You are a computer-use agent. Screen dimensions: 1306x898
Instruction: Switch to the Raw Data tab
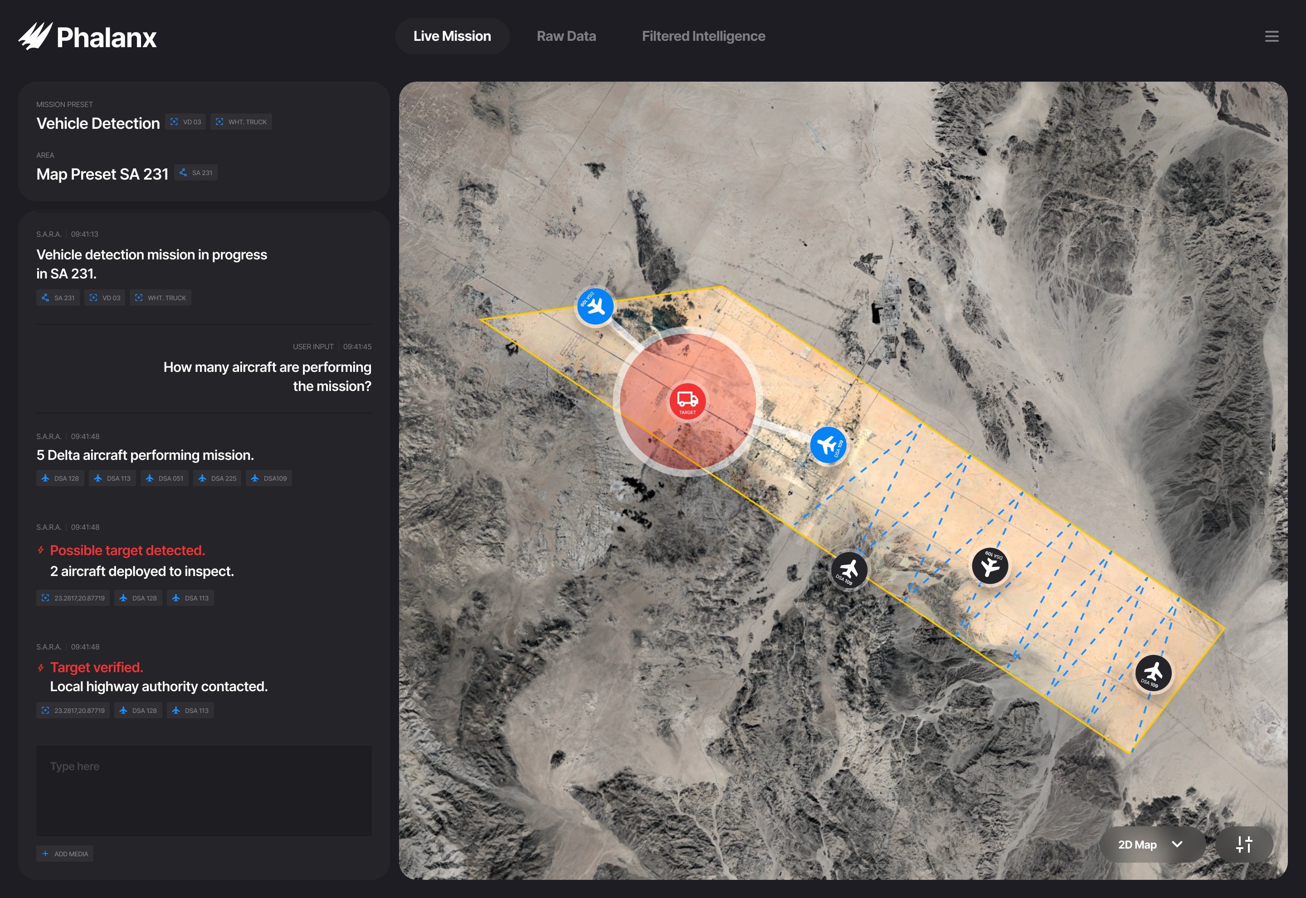pyautogui.click(x=566, y=35)
